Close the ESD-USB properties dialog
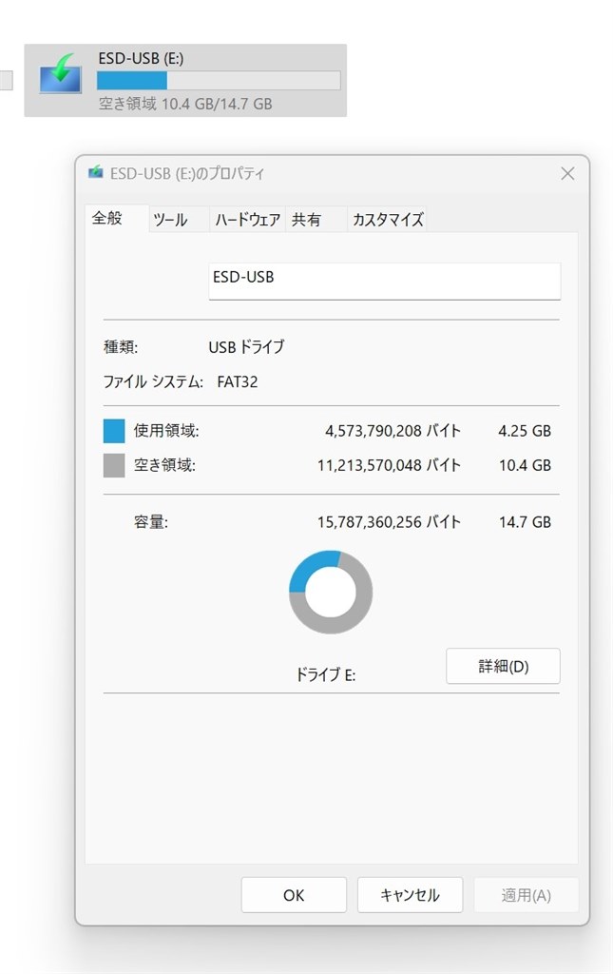 coord(567,173)
